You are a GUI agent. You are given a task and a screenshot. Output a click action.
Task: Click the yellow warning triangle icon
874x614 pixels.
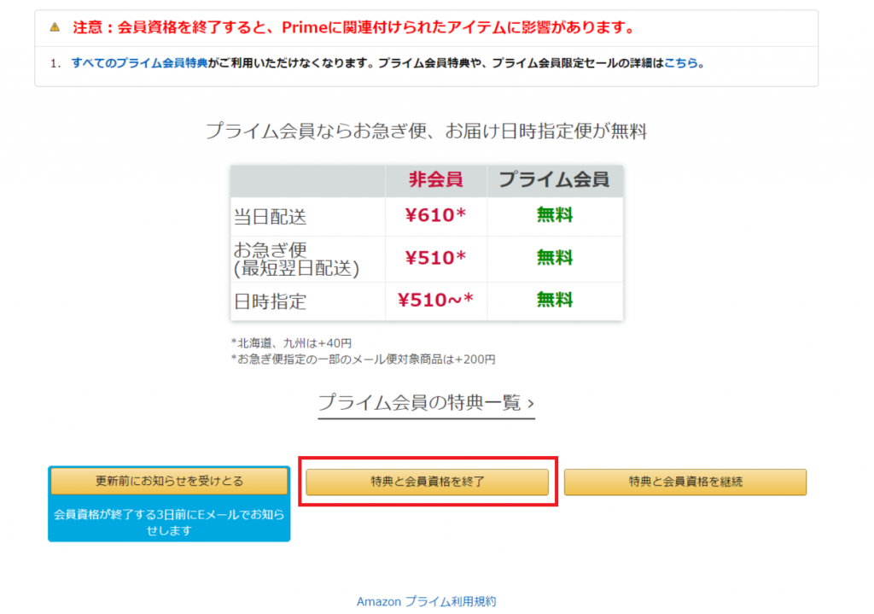56,26
